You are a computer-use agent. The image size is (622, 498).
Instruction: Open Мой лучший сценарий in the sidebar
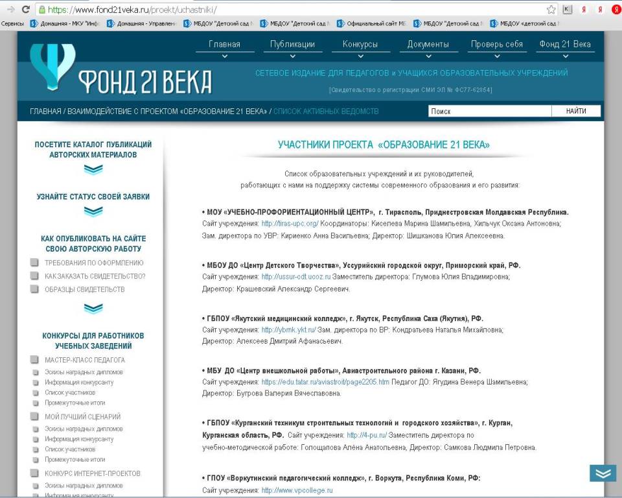tap(82, 416)
